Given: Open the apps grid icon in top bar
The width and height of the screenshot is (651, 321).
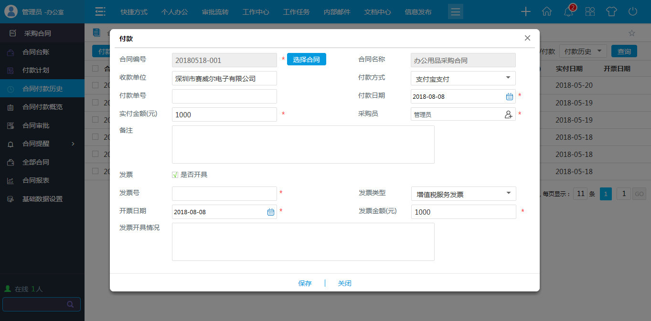Looking at the screenshot, I should (x=590, y=11).
